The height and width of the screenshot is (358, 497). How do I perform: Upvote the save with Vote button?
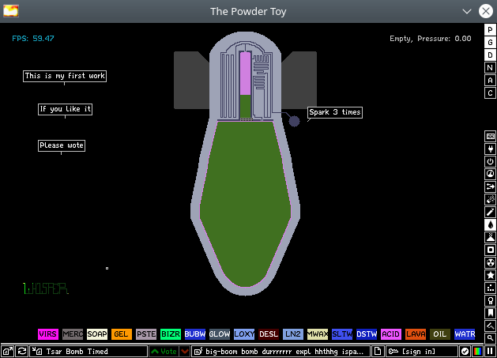164,352
